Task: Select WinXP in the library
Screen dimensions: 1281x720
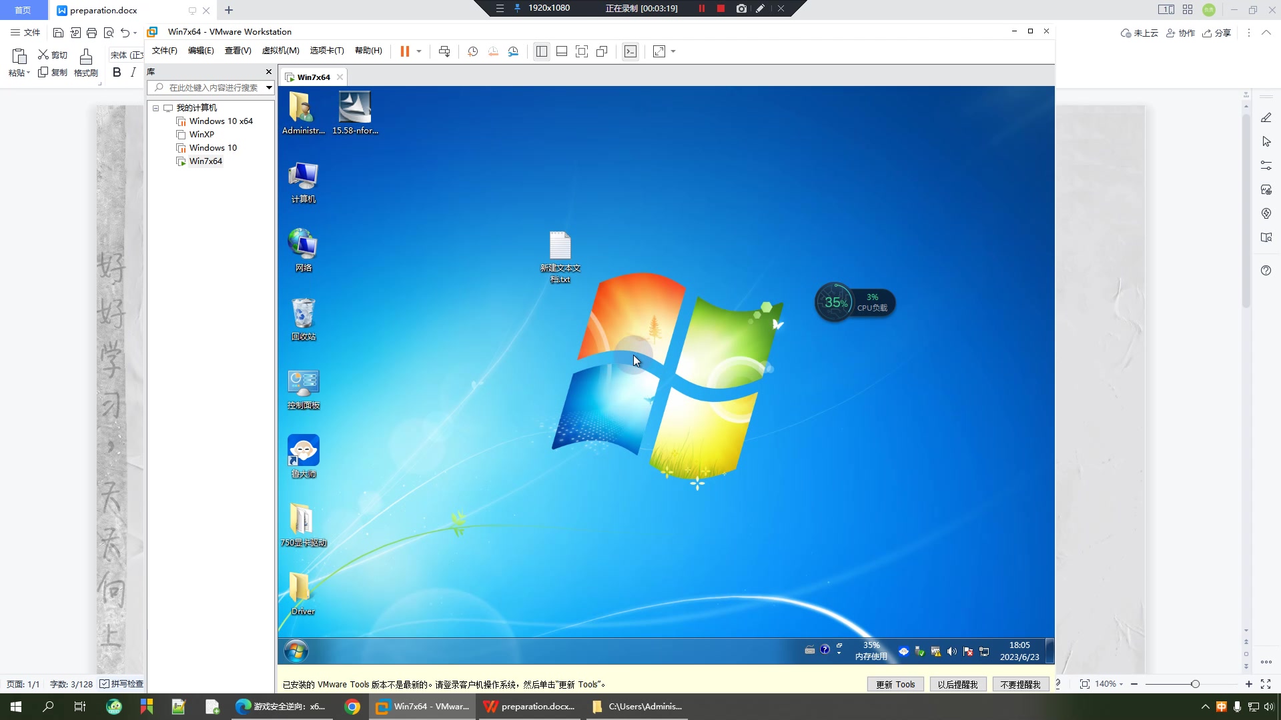Action: pyautogui.click(x=201, y=135)
